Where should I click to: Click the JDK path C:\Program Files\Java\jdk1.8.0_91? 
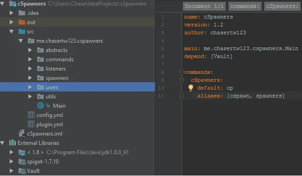point(87,152)
